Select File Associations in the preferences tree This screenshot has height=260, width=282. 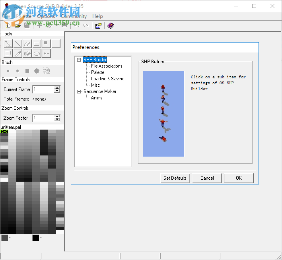click(107, 66)
